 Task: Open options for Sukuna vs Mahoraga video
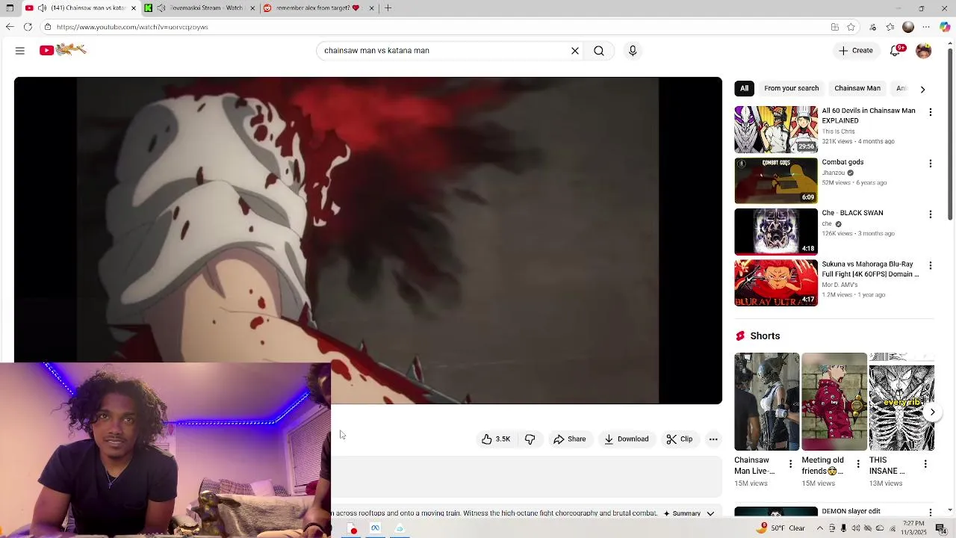(x=930, y=265)
